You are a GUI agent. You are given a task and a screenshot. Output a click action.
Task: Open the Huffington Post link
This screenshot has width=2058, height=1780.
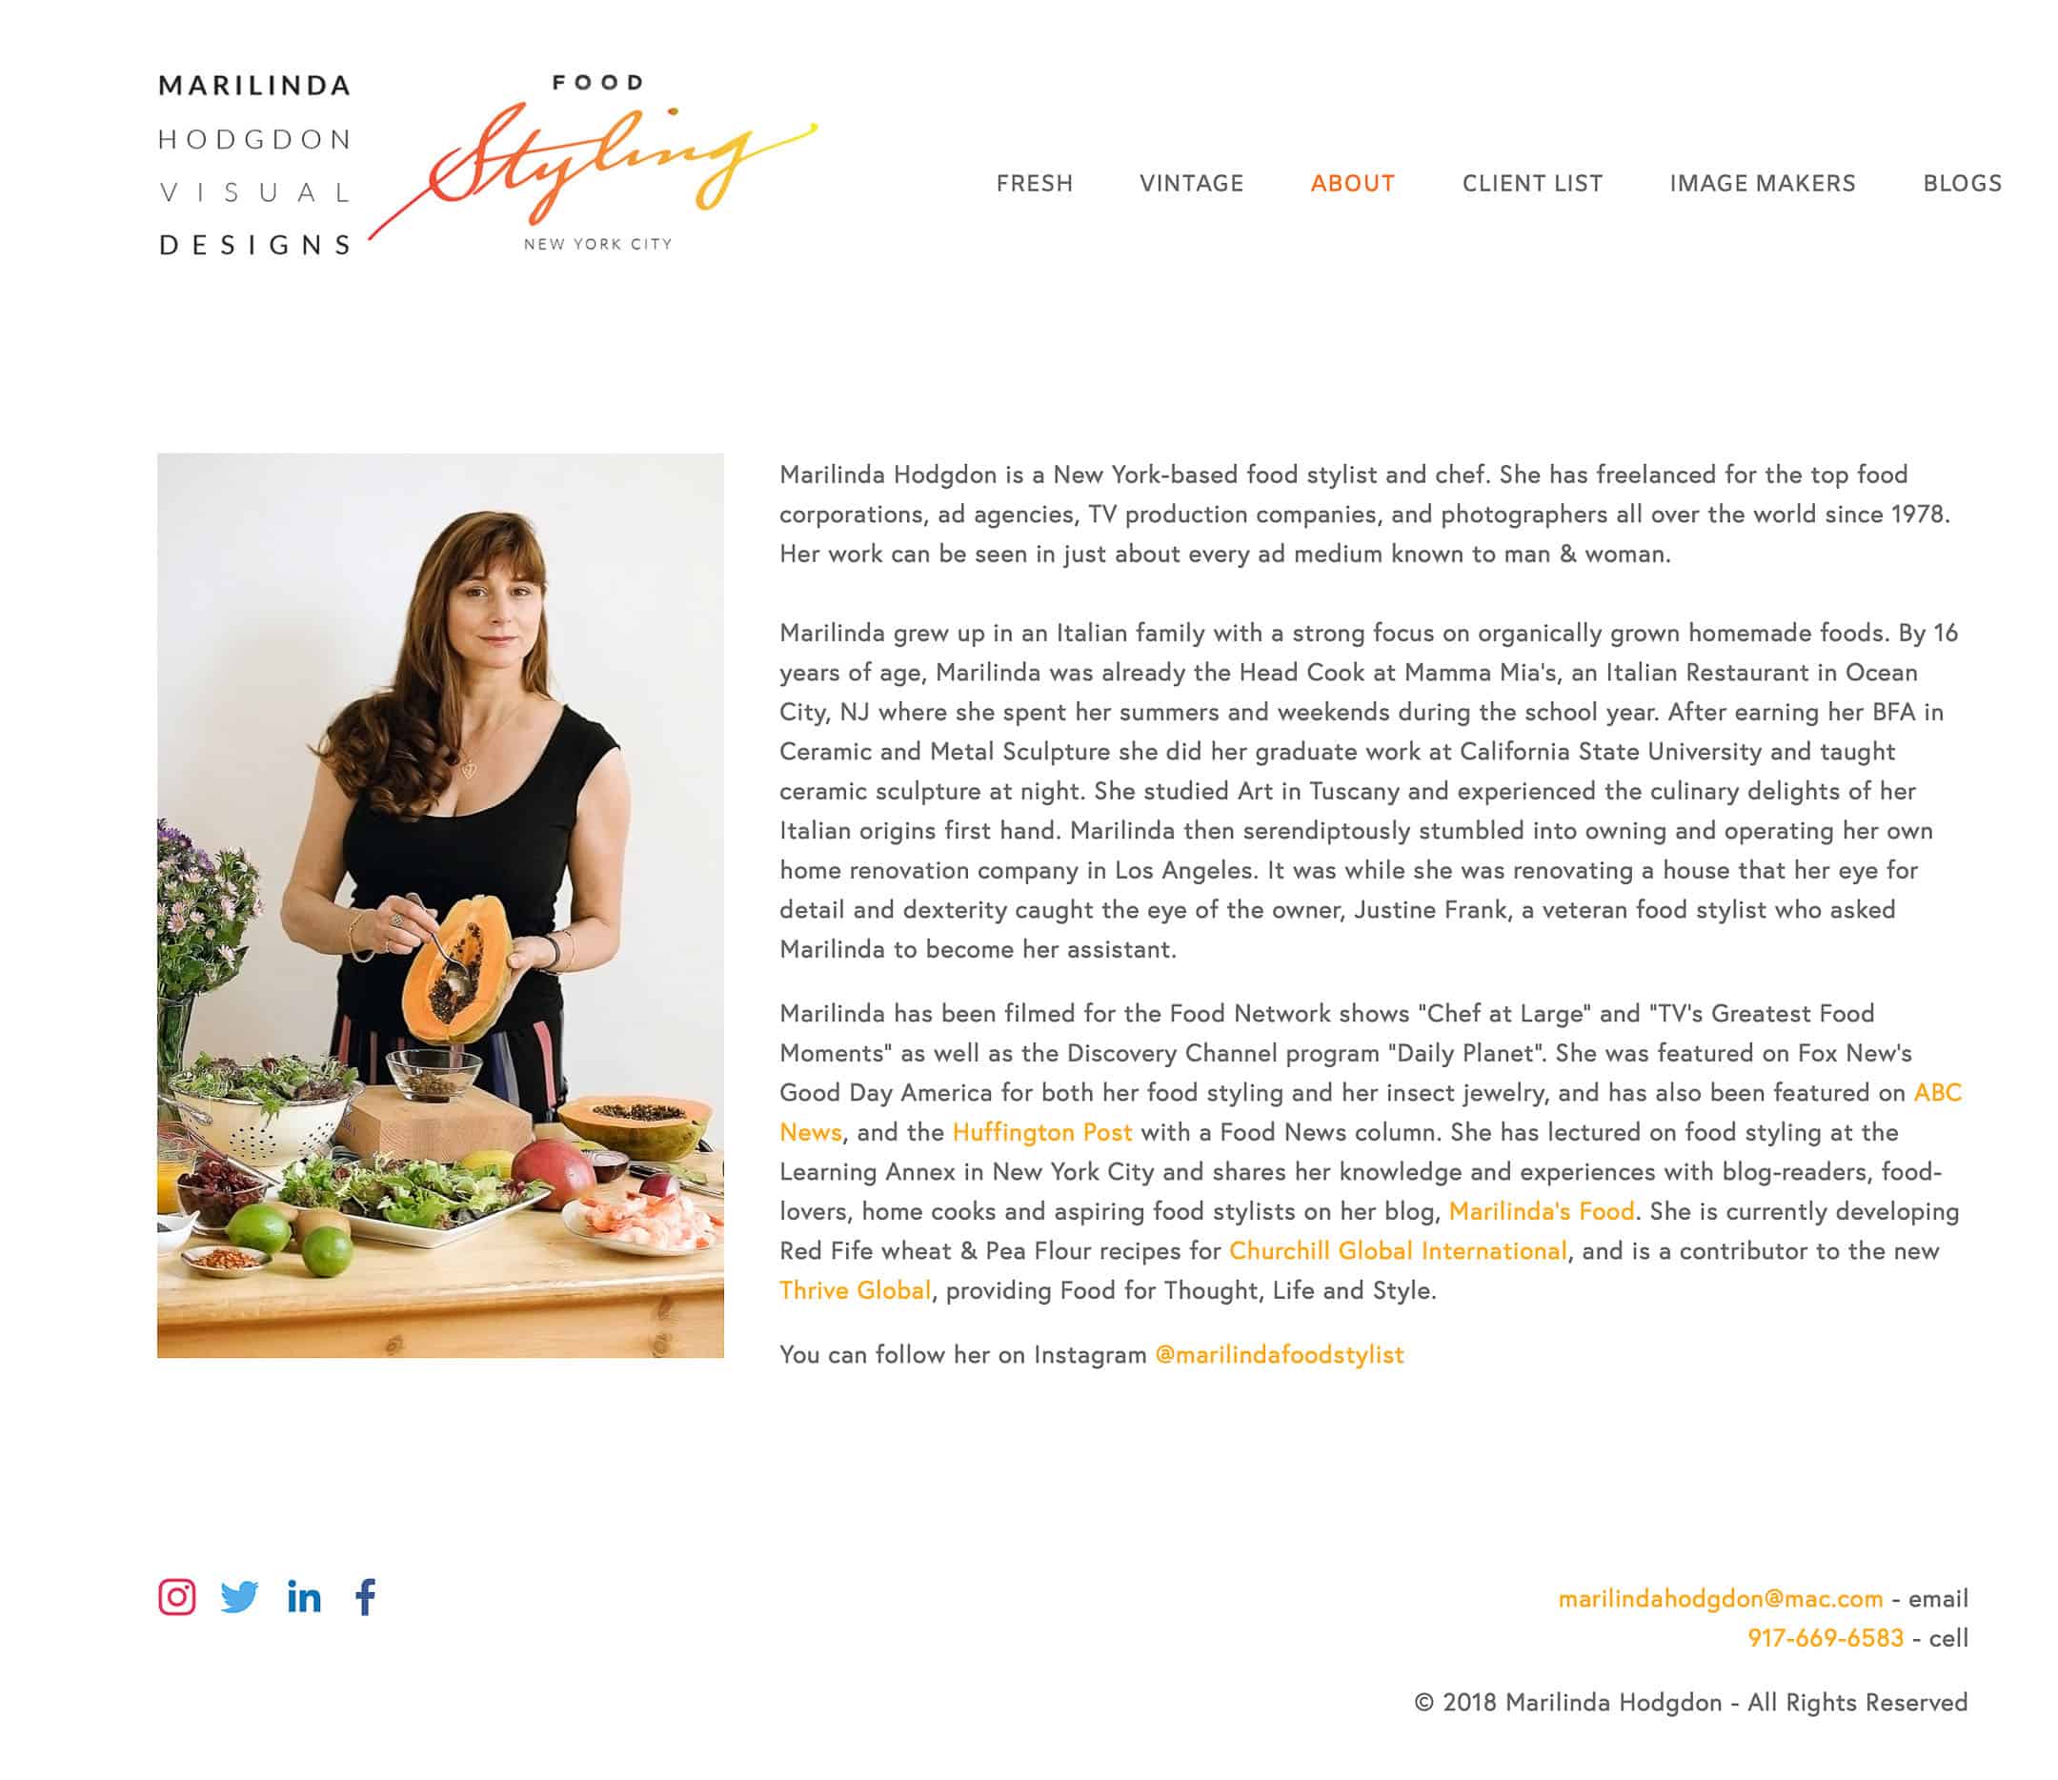click(x=1042, y=1132)
